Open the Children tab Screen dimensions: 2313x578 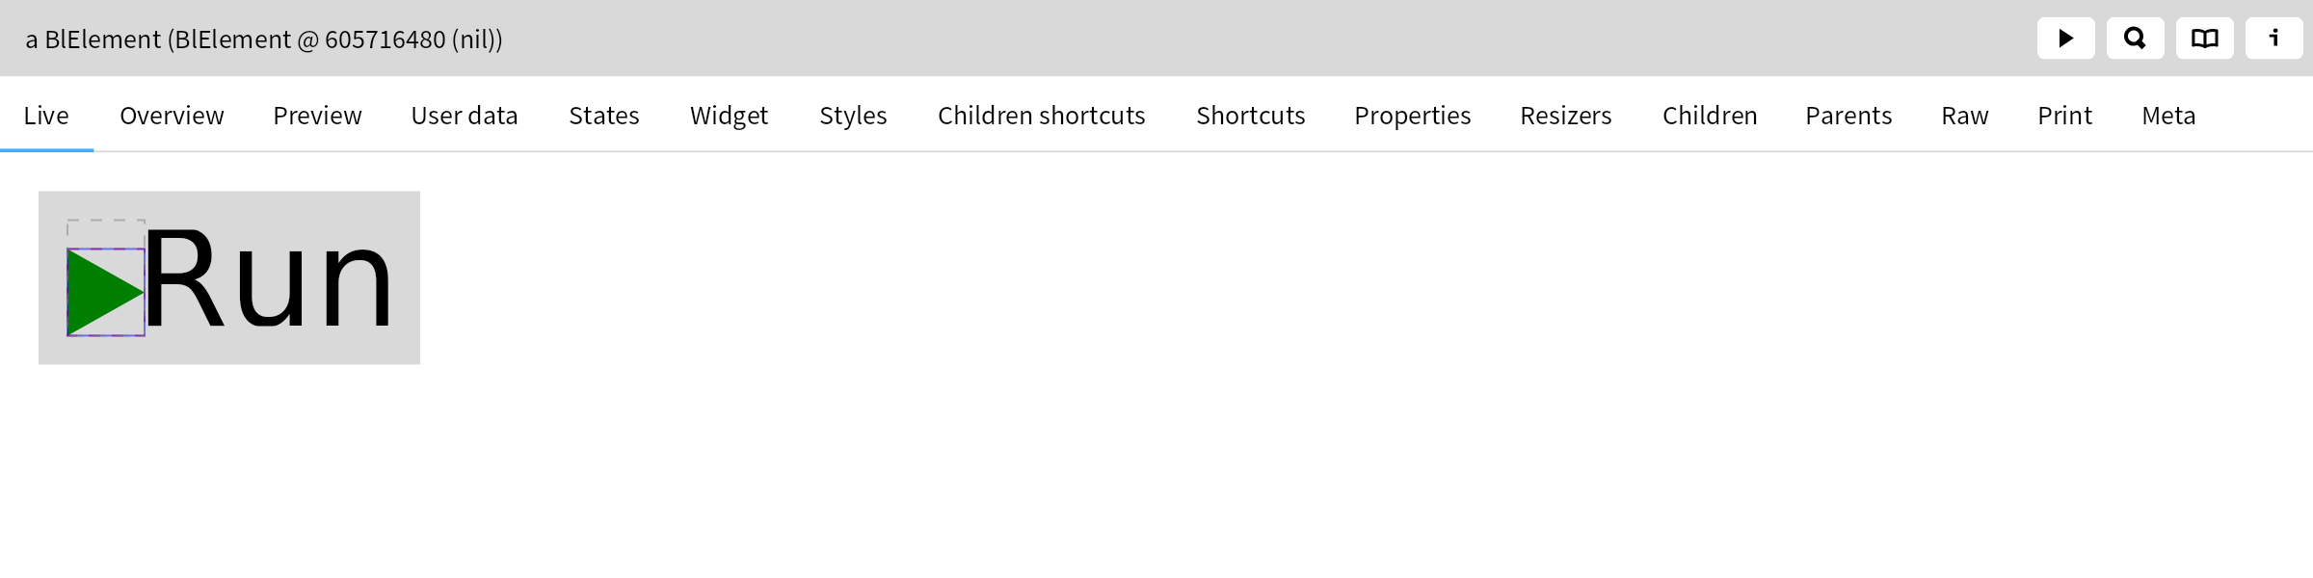click(x=1710, y=116)
